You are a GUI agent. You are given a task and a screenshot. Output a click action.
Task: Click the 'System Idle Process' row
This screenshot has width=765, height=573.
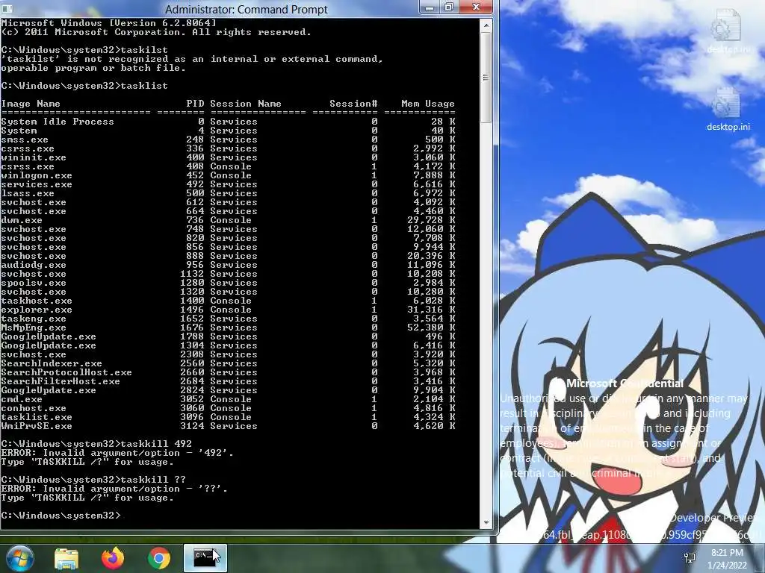point(228,122)
